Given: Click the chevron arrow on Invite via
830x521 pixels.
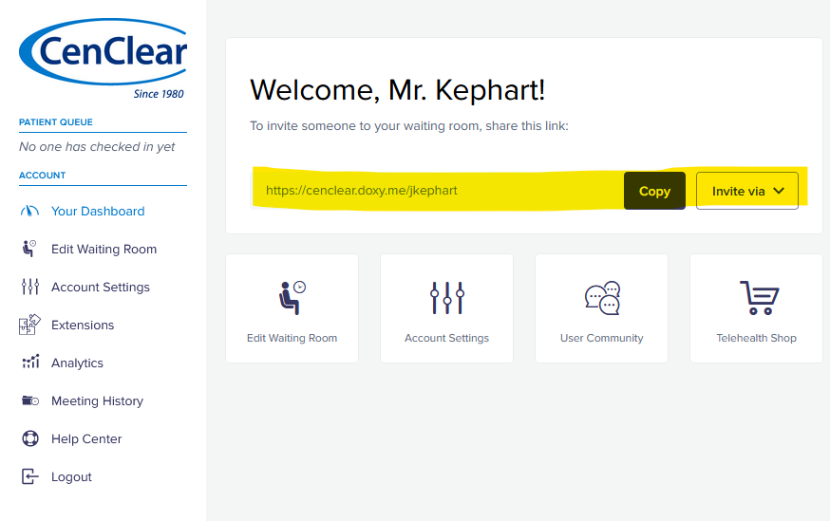Looking at the screenshot, I should 779,191.
